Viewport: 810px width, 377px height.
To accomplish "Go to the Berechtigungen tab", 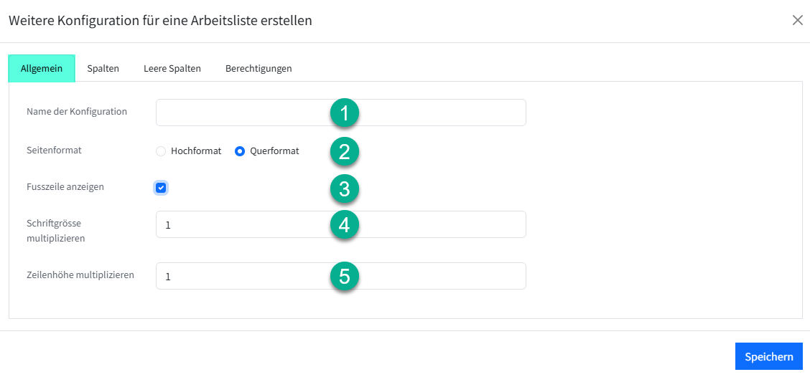I will [x=259, y=69].
